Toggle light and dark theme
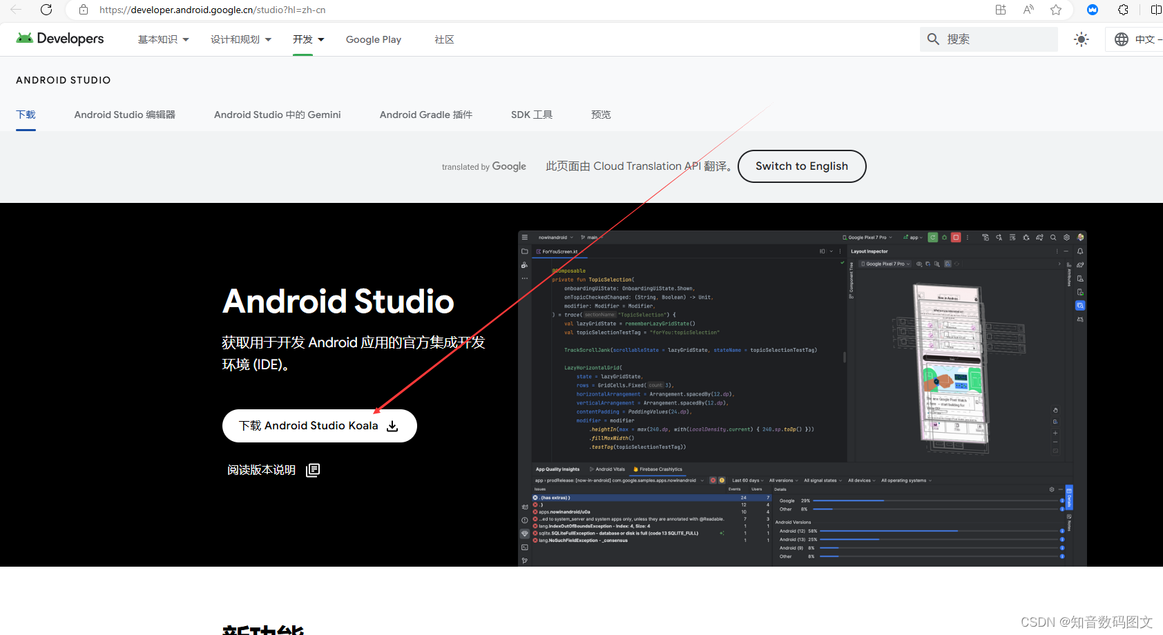 (1081, 39)
